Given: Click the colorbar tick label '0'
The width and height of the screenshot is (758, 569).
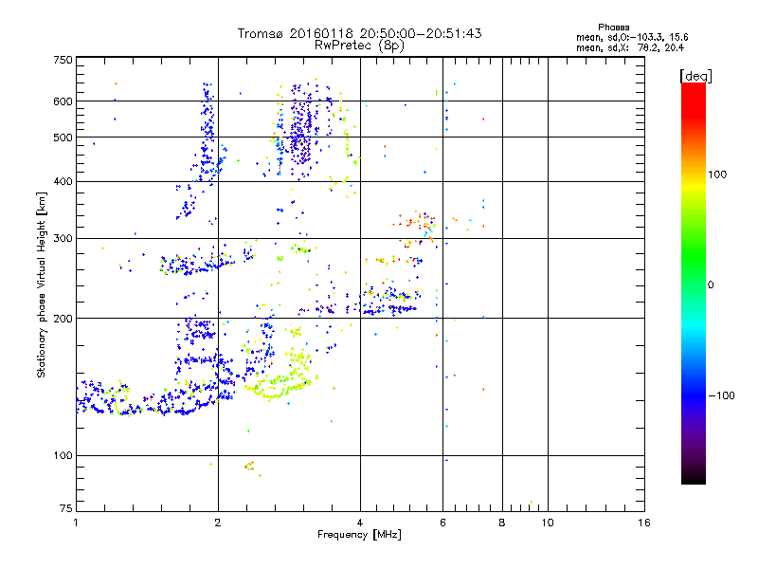Looking at the screenshot, I should [710, 285].
